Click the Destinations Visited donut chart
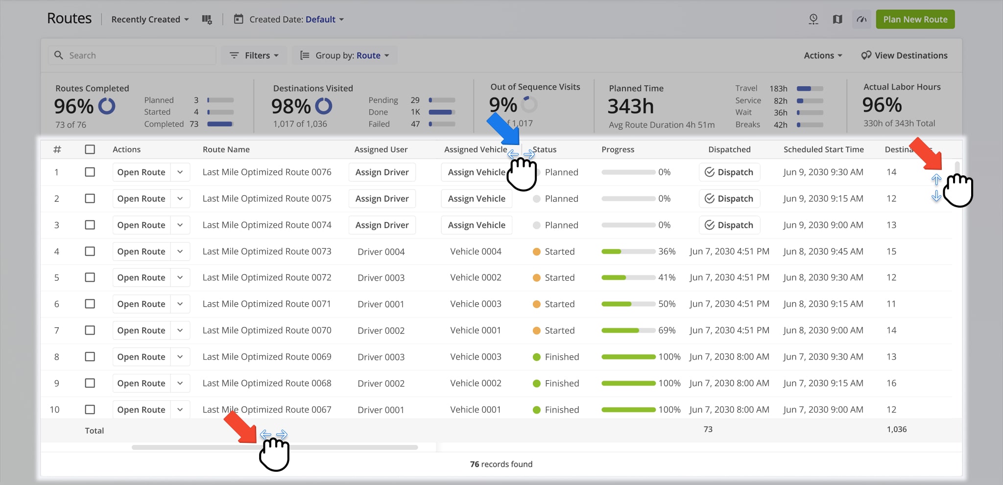This screenshot has width=1003, height=485. (x=324, y=106)
